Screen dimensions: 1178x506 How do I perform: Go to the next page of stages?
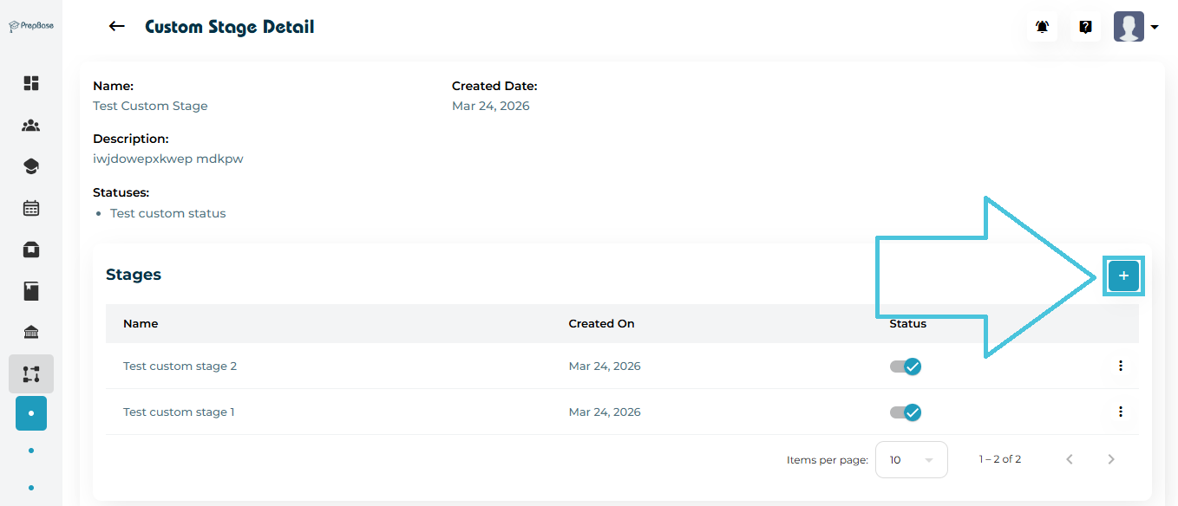[1111, 460]
